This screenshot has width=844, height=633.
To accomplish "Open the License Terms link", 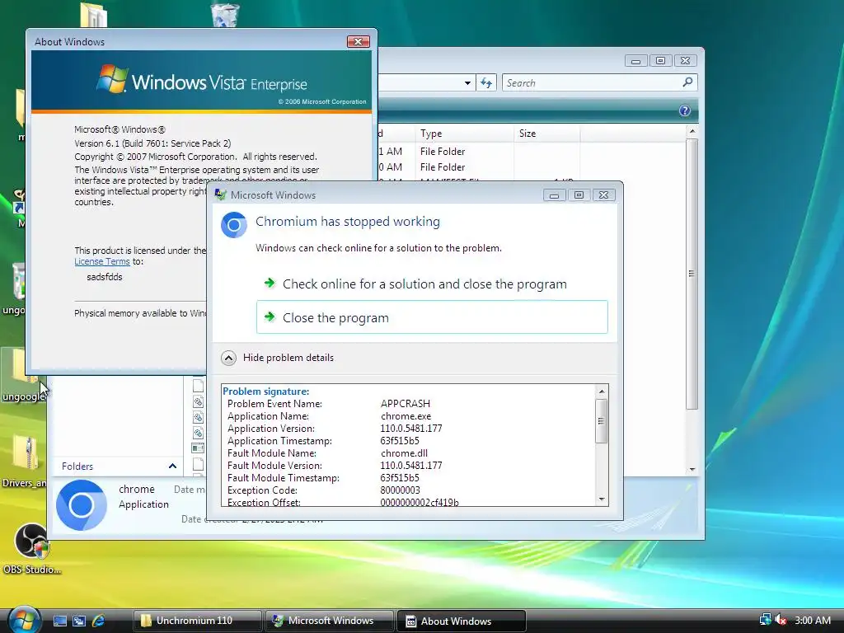I will tap(101, 261).
